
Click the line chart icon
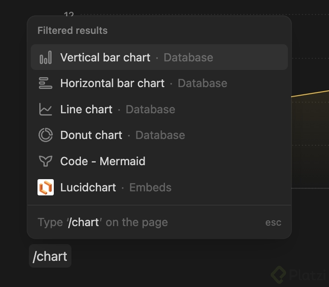click(x=46, y=109)
